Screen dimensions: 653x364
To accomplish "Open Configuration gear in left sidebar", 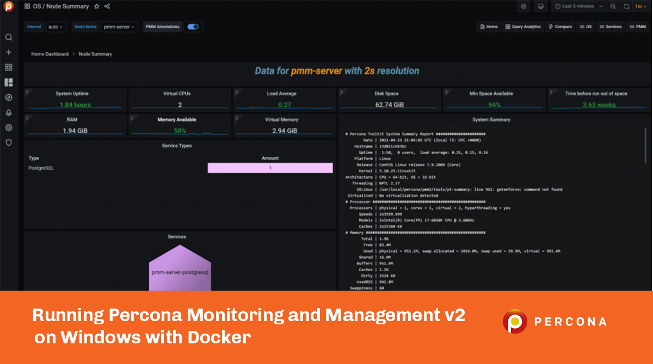I will 9,128.
